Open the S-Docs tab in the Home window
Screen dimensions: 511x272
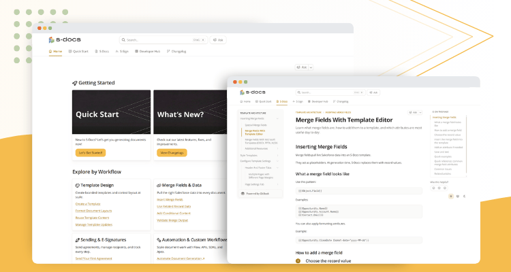[102, 52]
